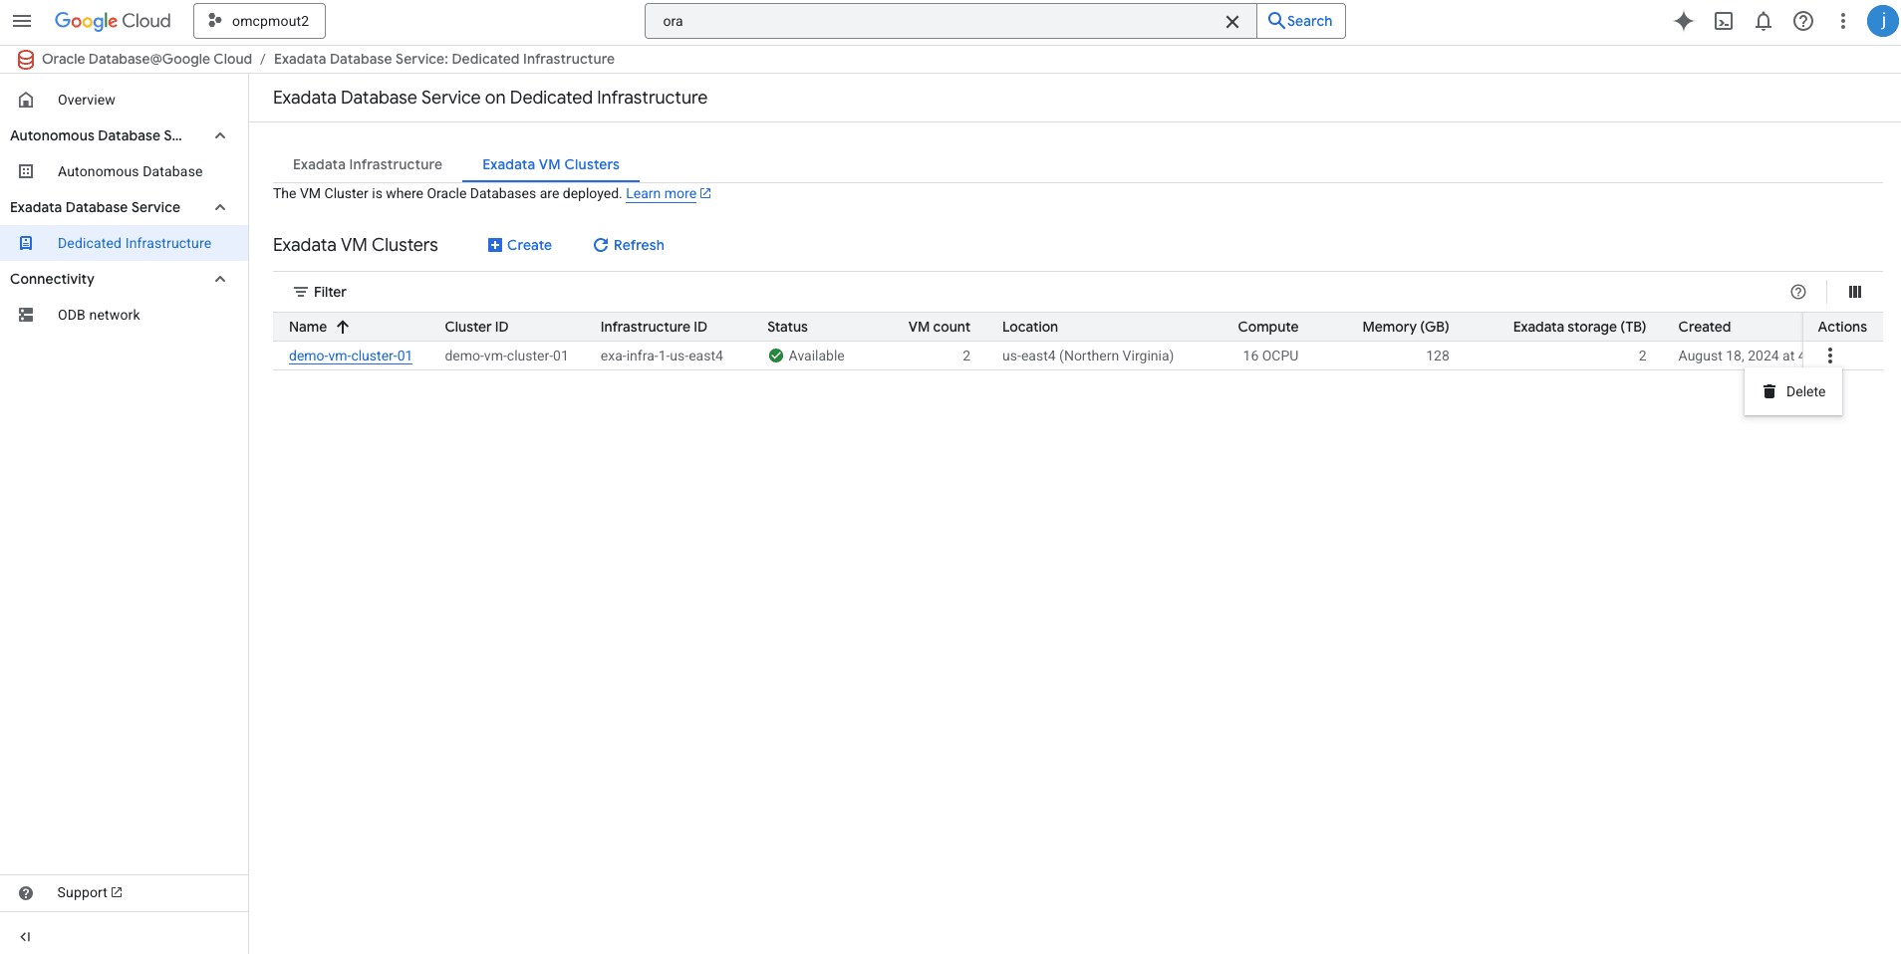The image size is (1901, 954).
Task: Click the Created column header
Action: pos(1705,327)
